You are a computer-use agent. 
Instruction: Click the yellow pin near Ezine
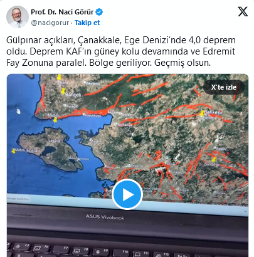pos(59,77)
